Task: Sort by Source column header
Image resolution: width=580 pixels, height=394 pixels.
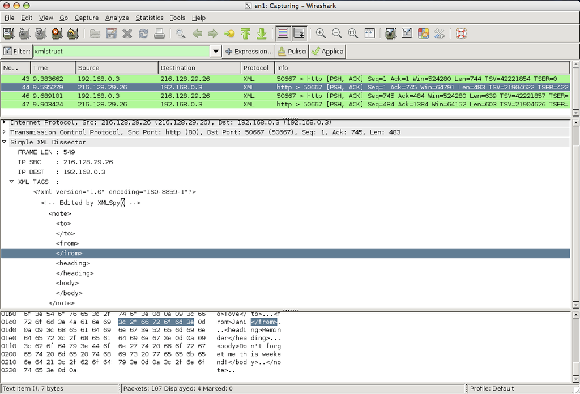Action: coord(117,68)
